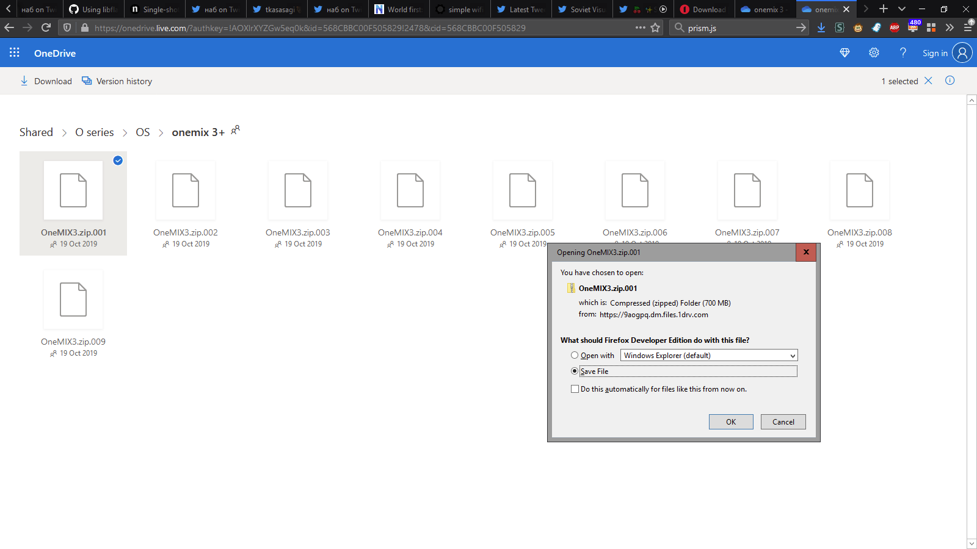The image size is (977, 549).
Task: Bookmark this page with the star icon
Action: tap(655, 27)
